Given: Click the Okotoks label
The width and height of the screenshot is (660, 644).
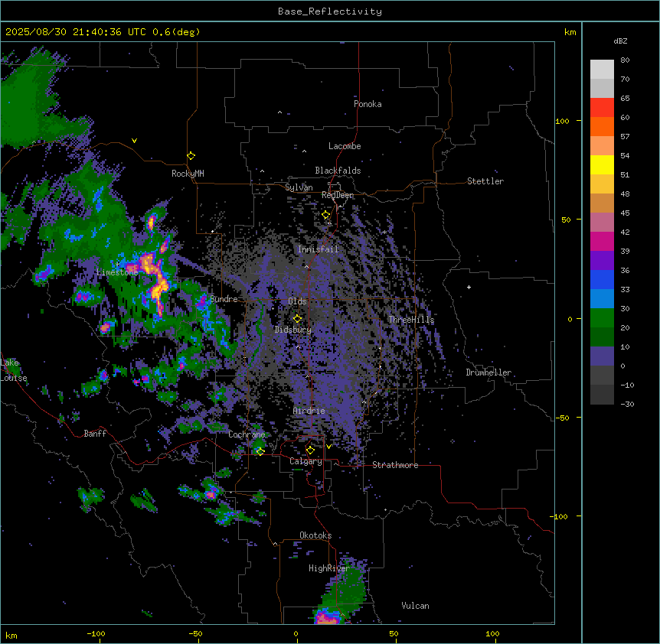Looking at the screenshot, I should tap(315, 535).
